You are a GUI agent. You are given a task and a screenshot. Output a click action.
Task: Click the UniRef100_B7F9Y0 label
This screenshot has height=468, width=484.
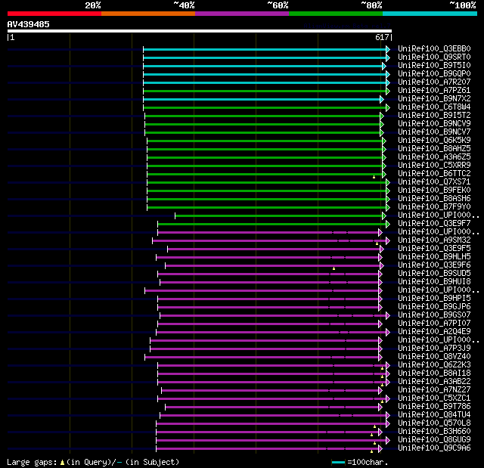[434, 207]
